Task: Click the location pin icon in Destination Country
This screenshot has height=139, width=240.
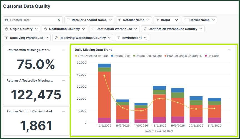Action: pos(46,29)
